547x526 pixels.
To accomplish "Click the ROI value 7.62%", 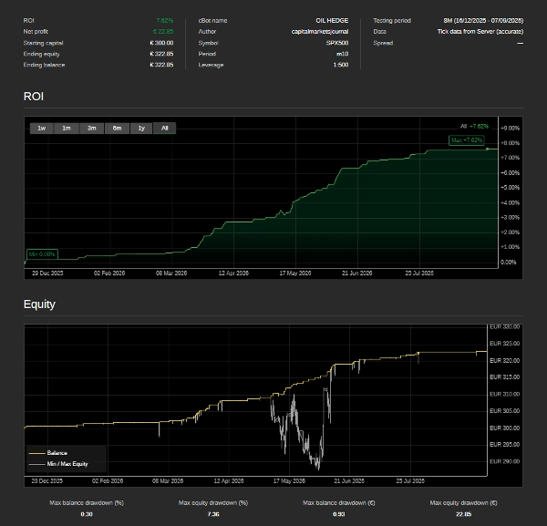I will [165, 21].
